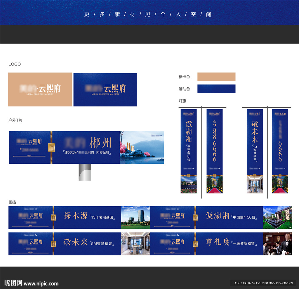Click the gold emblem beside 敬未来 fence panel
The width and height of the screenshot is (299, 289).
coord(53,244)
